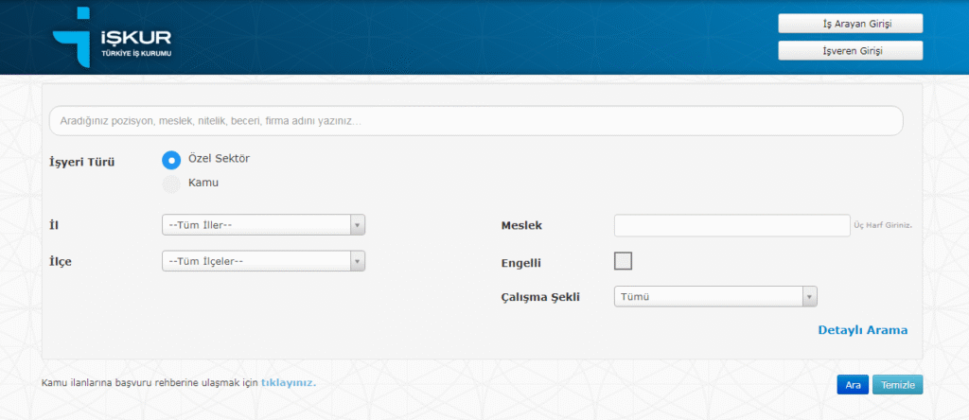Open the Detaylı Arama link

point(862,330)
